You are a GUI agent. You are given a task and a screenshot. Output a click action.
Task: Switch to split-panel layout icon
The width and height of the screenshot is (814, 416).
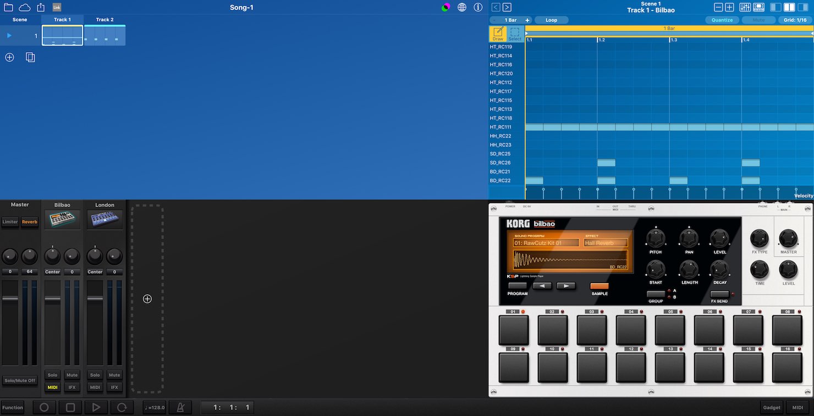789,7
